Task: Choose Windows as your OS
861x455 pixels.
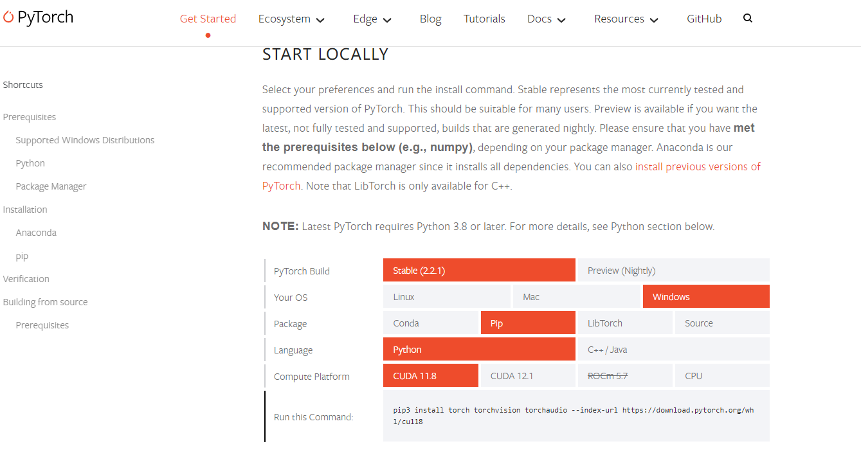Action: point(706,296)
